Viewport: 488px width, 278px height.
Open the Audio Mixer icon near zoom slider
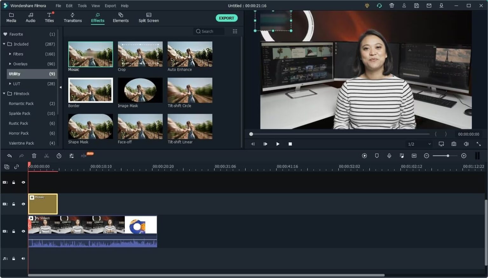click(402, 156)
